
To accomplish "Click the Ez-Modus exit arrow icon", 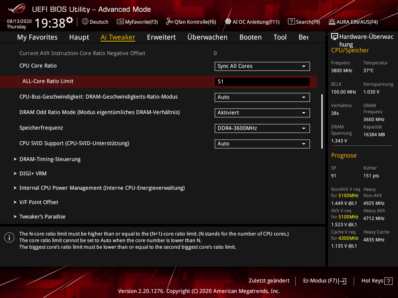I will [342, 281].
